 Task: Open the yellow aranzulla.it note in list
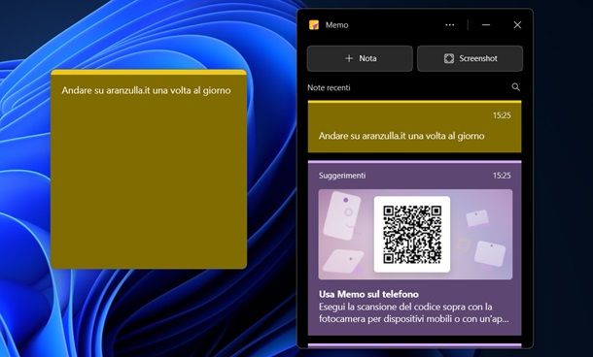414,127
